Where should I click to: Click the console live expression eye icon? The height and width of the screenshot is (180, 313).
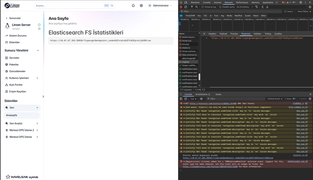tap(201, 99)
